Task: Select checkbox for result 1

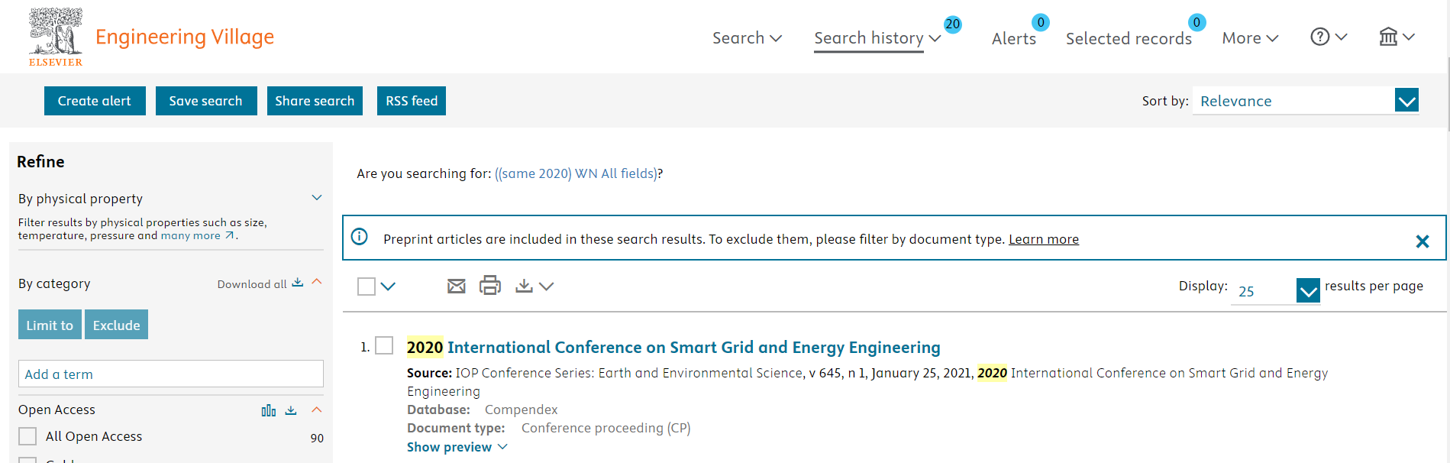Action: [x=384, y=346]
